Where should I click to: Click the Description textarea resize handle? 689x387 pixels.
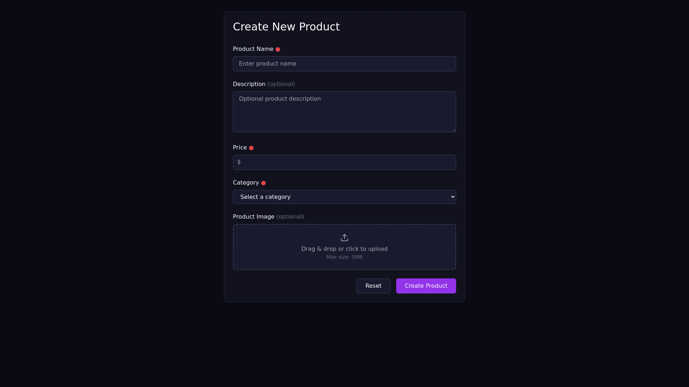[454, 130]
